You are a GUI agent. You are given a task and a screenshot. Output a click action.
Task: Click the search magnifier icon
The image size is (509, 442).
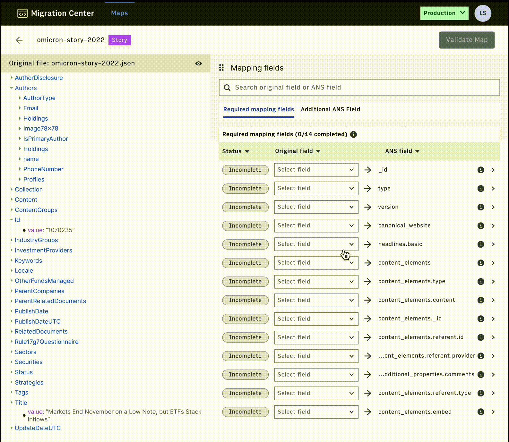click(227, 88)
